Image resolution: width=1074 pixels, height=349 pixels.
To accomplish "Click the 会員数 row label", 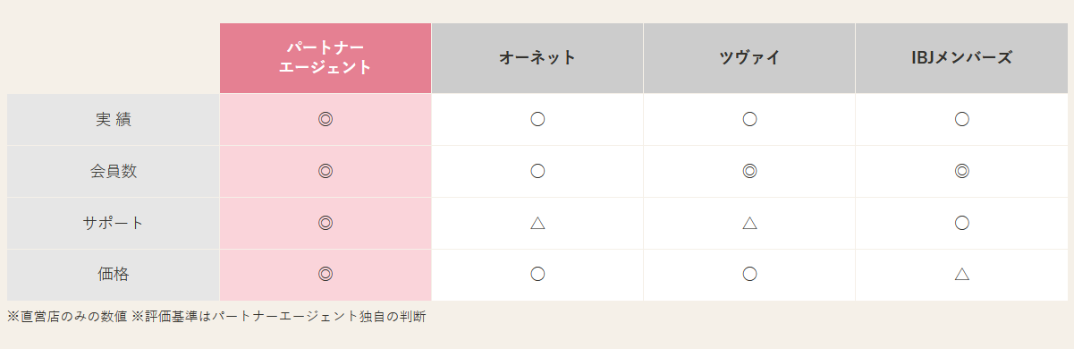I will 114,171.
